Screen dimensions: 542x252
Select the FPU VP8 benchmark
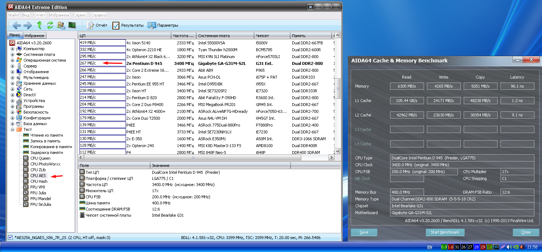38,187
